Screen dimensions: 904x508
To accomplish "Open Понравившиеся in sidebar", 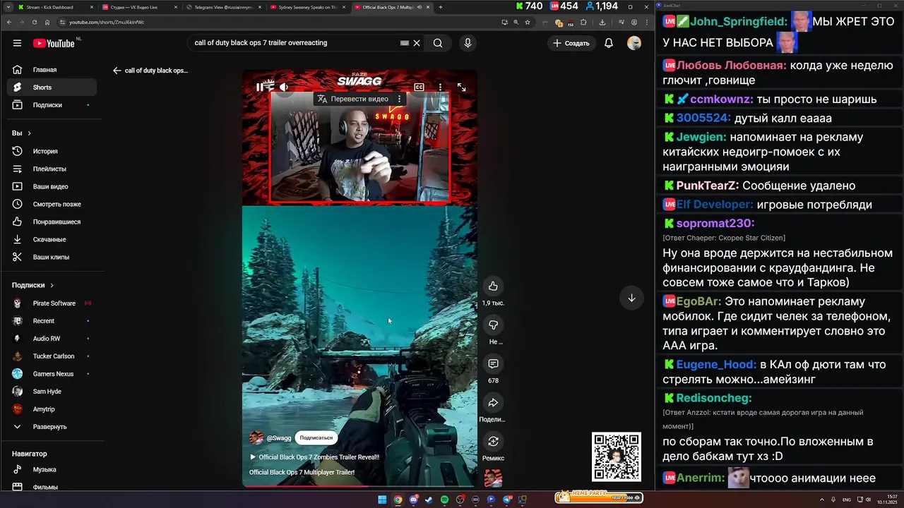I will [x=52, y=222].
